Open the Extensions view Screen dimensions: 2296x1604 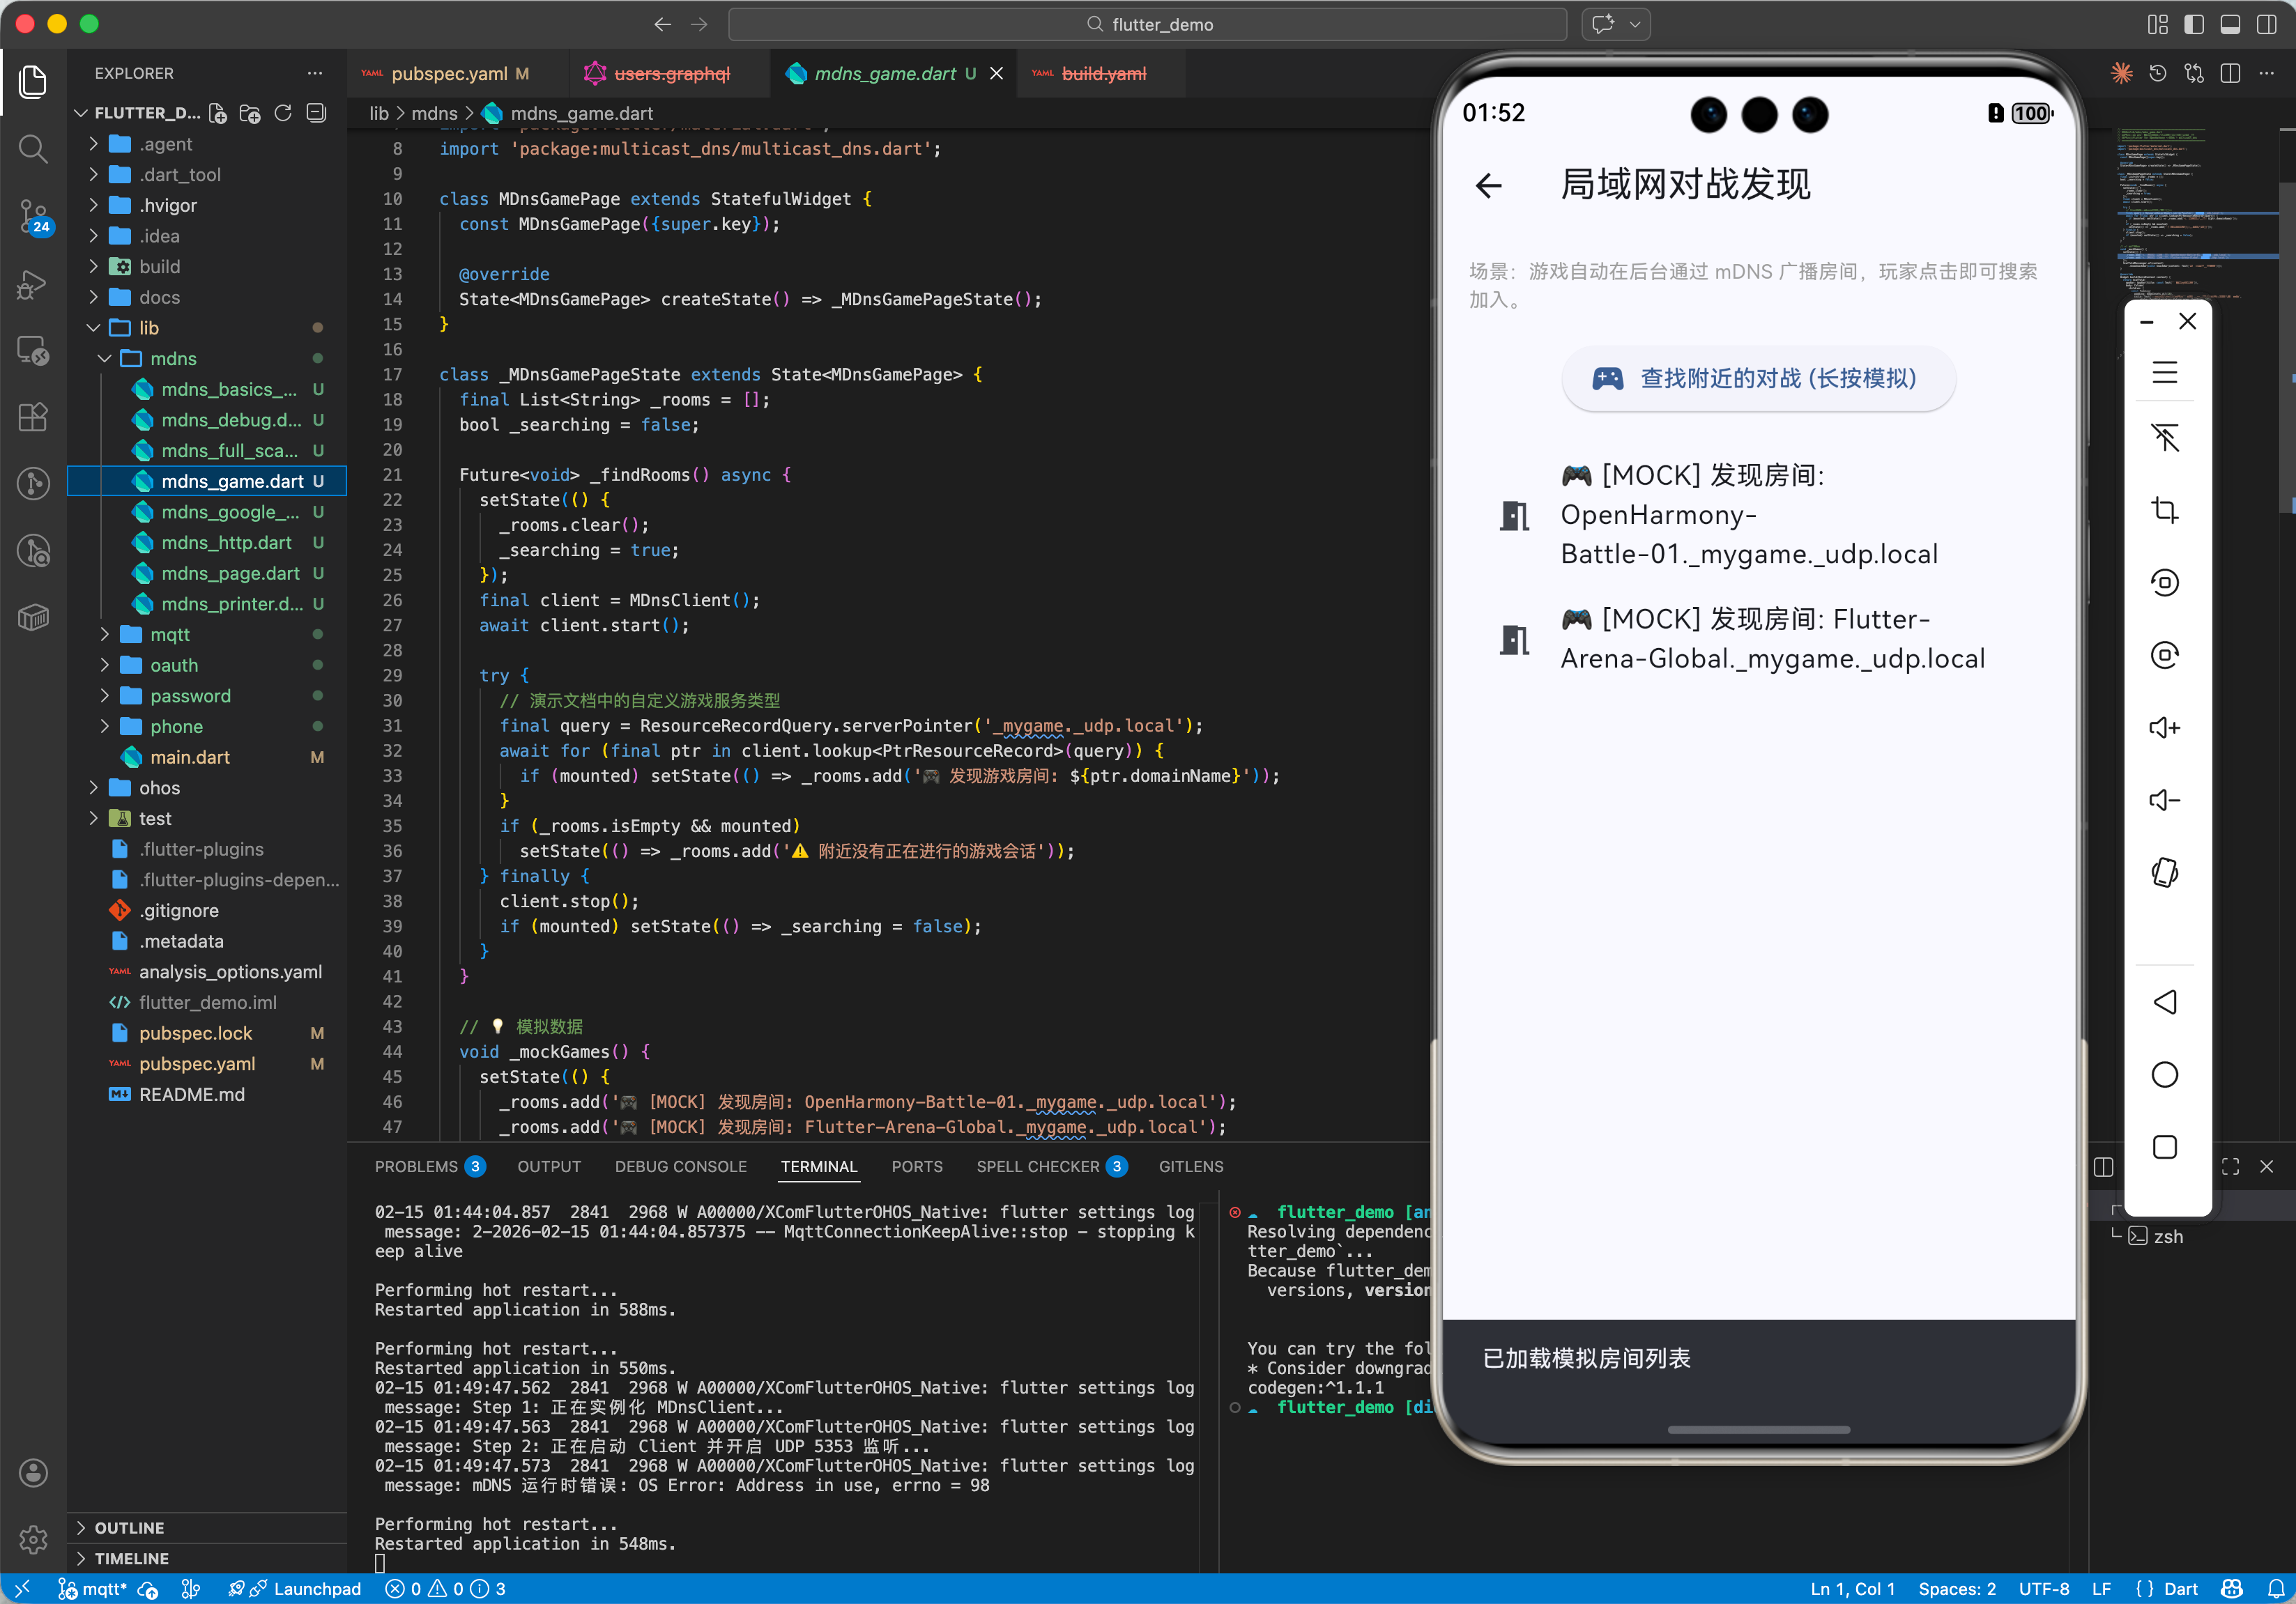[x=33, y=417]
